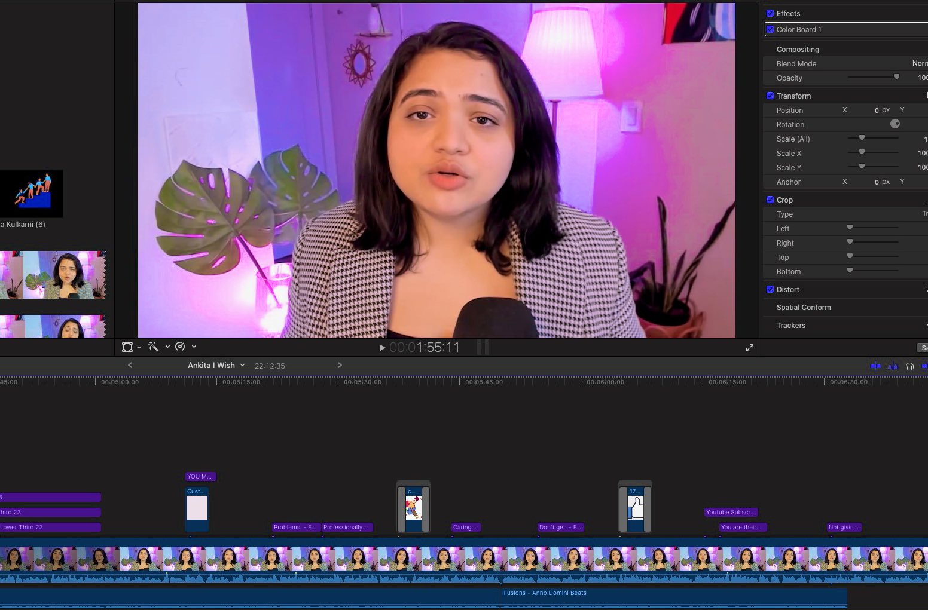Click the Scale X value 100

(x=923, y=153)
